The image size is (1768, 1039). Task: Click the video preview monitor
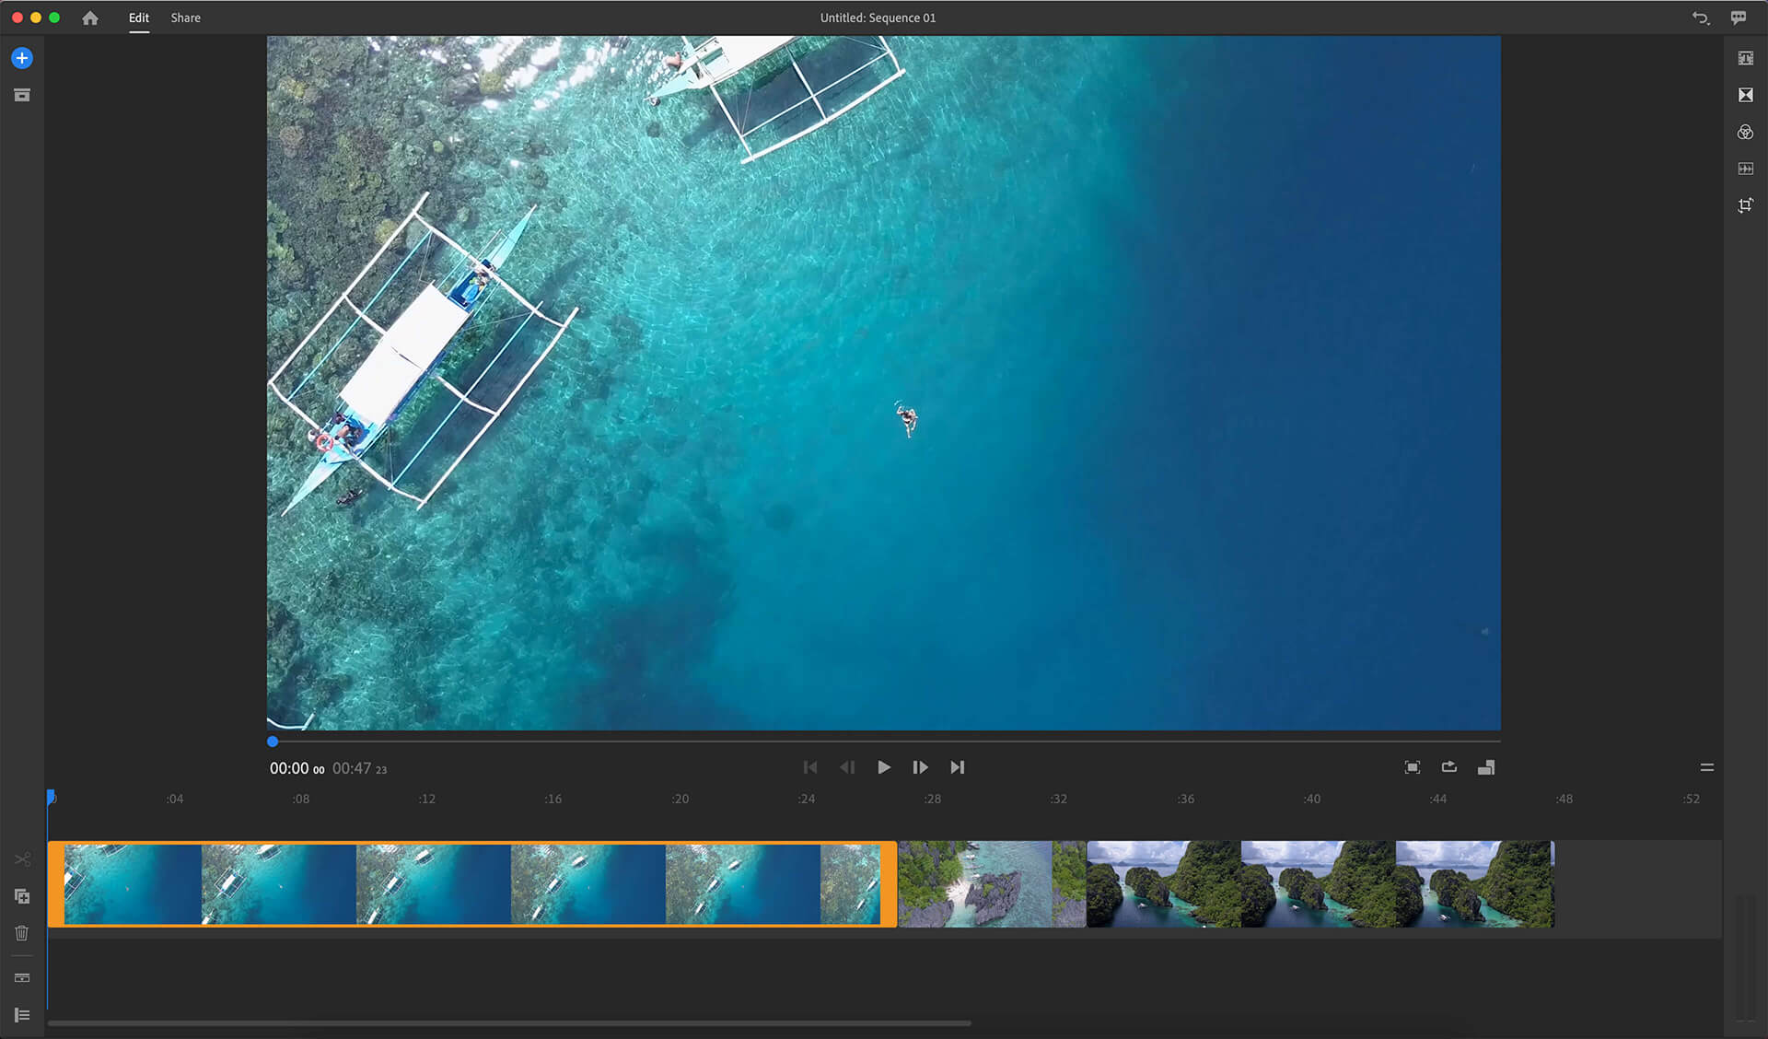coord(884,383)
